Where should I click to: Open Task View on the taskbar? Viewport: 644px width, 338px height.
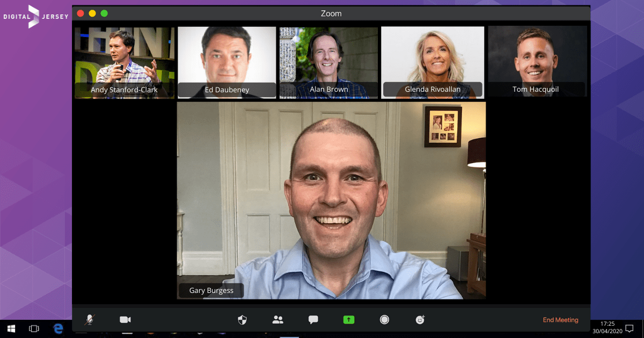pos(34,328)
